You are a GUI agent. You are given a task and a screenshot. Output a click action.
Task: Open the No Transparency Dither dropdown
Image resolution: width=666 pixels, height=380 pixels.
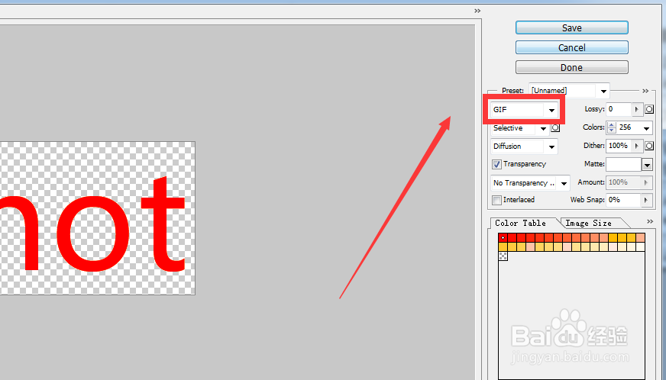coord(530,183)
